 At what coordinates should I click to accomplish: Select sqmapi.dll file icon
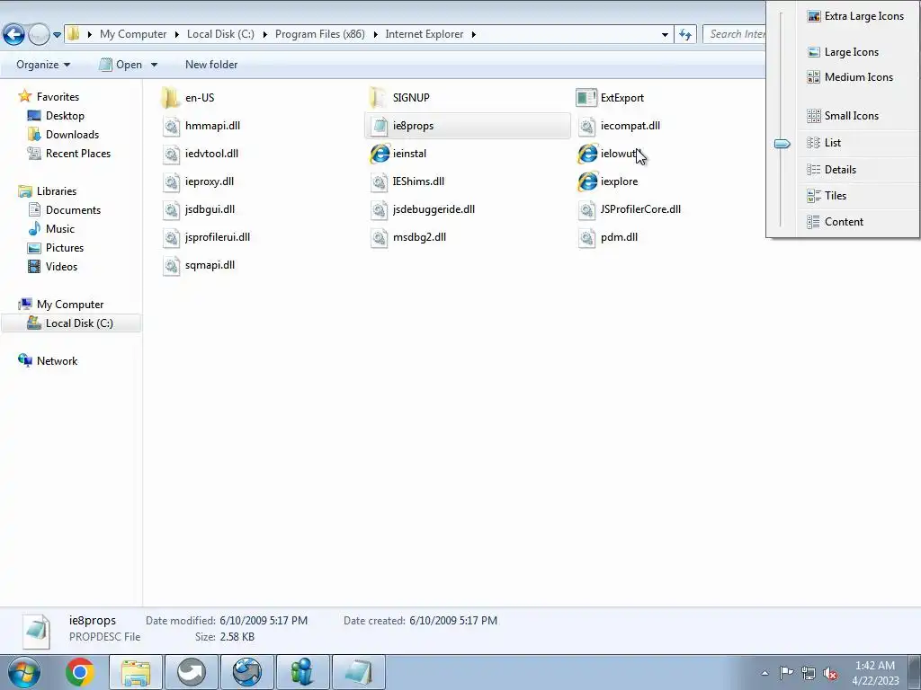click(x=171, y=265)
